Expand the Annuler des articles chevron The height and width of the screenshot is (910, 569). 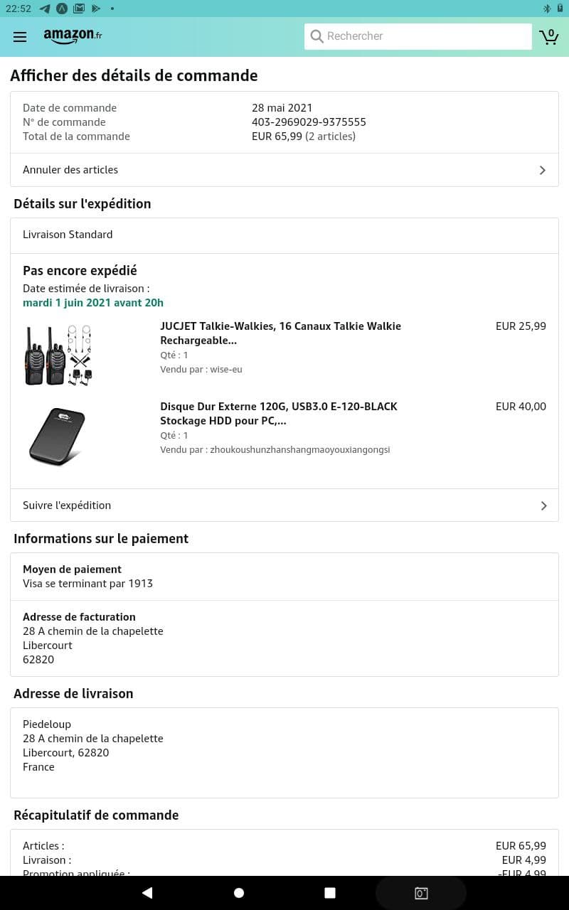pyautogui.click(x=543, y=170)
